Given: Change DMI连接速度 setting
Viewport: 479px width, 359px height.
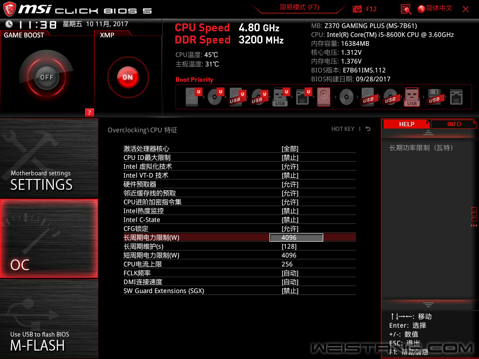Looking at the screenshot, I should click(239, 281).
